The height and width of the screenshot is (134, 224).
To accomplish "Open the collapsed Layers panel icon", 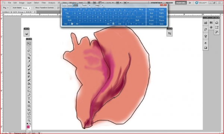I will pos(27,34).
